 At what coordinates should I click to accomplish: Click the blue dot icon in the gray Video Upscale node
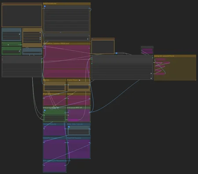(x=69, y=127)
